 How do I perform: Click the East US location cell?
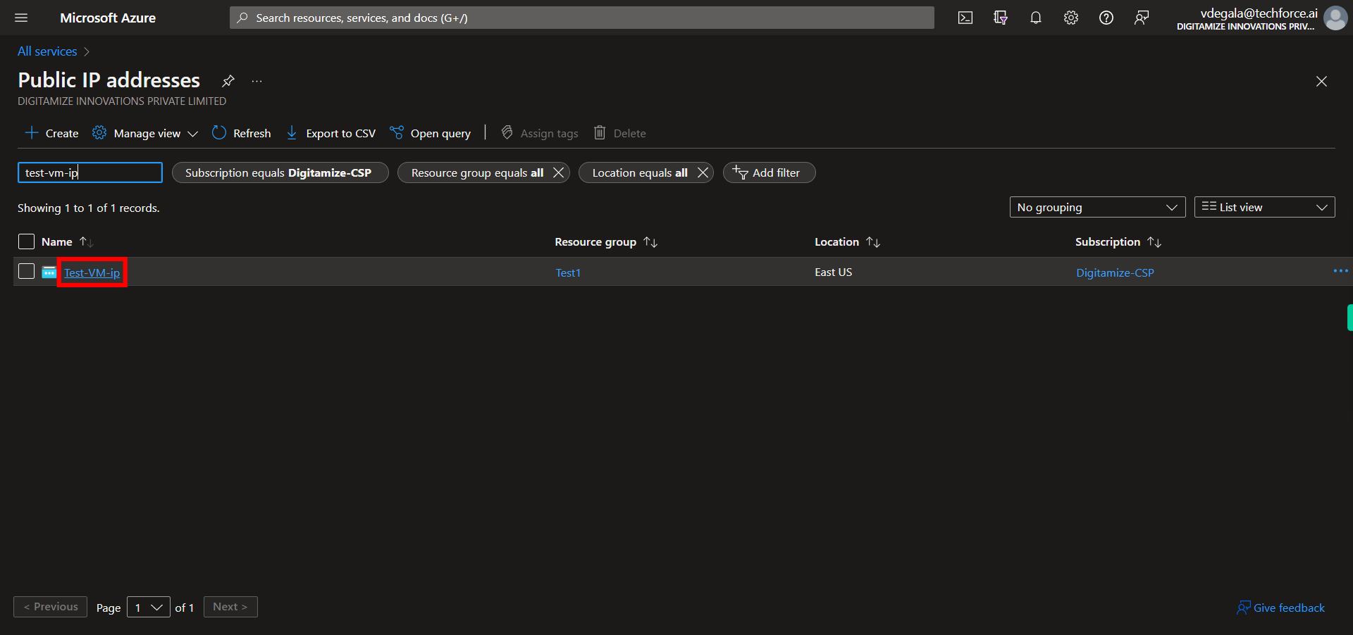834,272
